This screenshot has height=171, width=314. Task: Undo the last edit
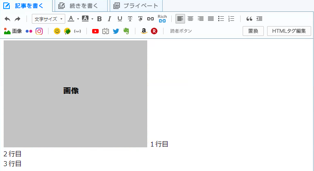pos(7,19)
